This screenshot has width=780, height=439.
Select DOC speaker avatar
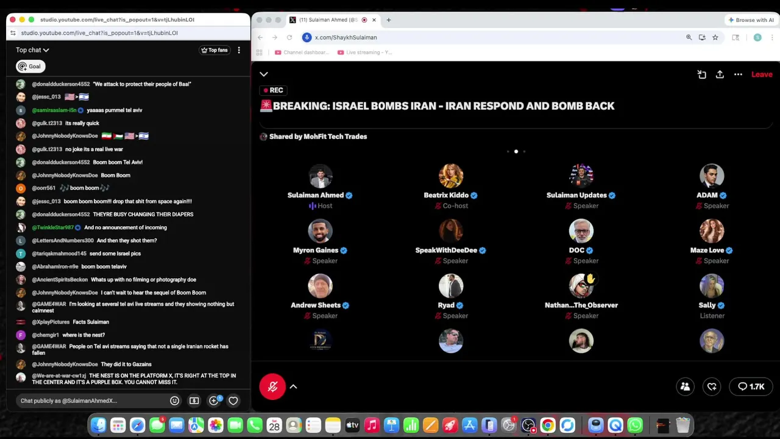(x=581, y=231)
